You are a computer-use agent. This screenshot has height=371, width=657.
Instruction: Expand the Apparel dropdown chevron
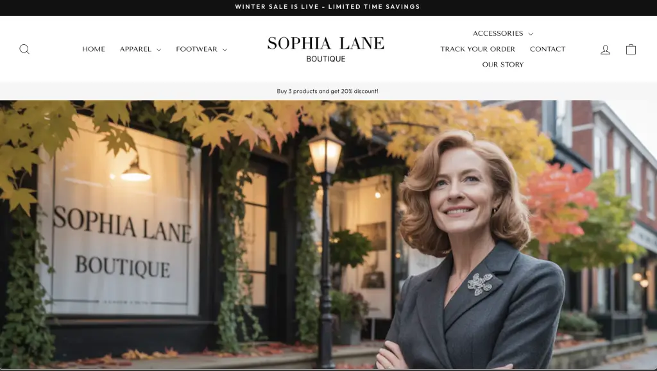coord(159,50)
